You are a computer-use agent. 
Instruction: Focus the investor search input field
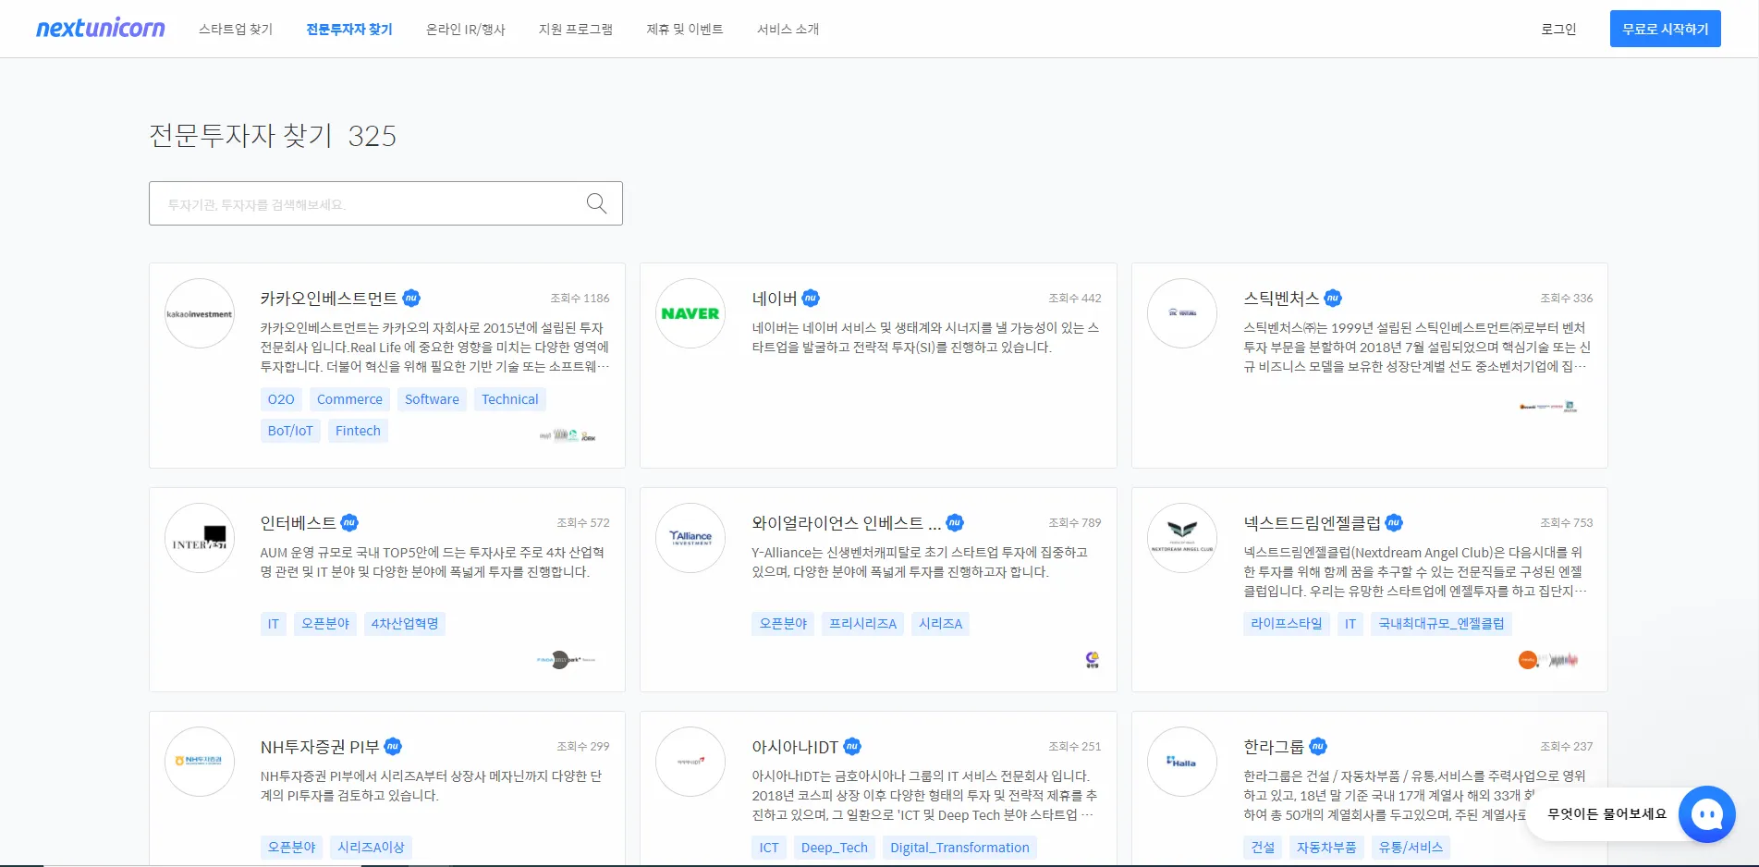(385, 203)
